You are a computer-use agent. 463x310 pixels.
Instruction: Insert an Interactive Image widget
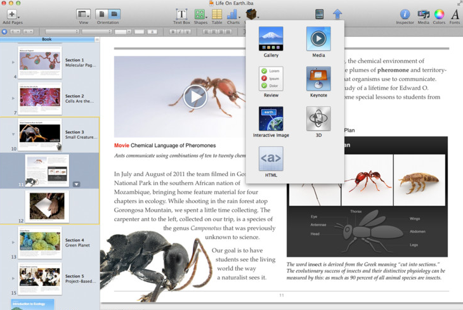tap(271, 119)
